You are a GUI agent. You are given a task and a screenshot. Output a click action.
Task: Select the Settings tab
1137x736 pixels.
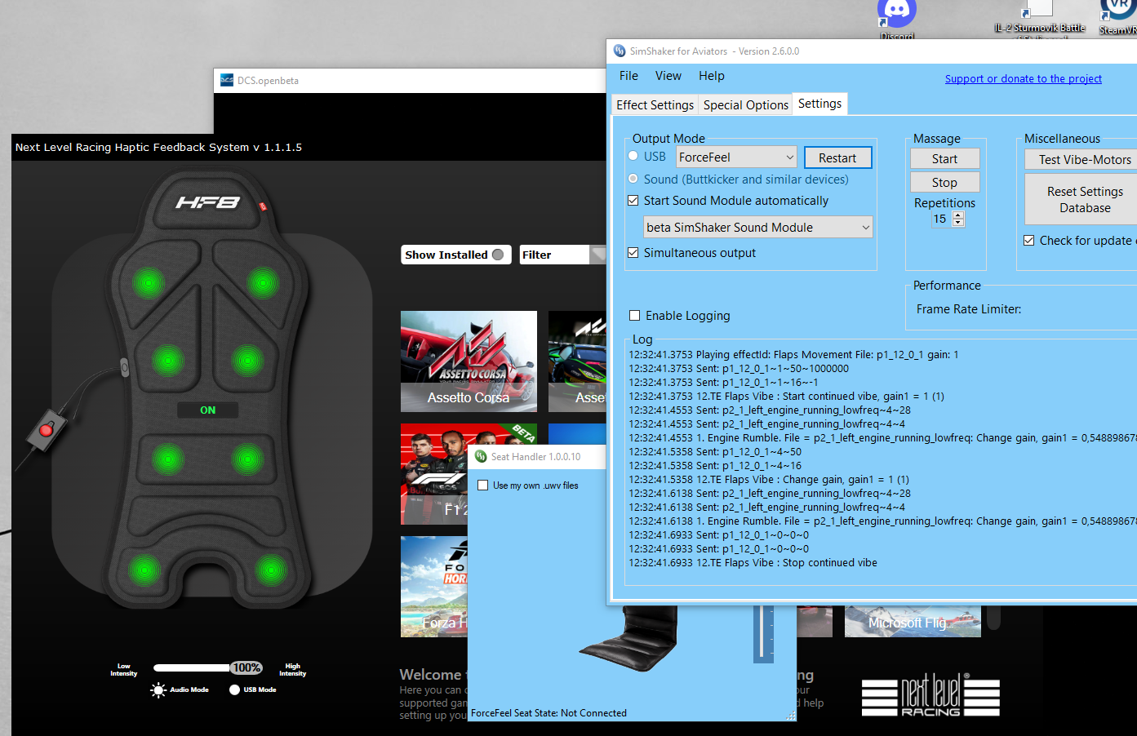click(x=819, y=104)
